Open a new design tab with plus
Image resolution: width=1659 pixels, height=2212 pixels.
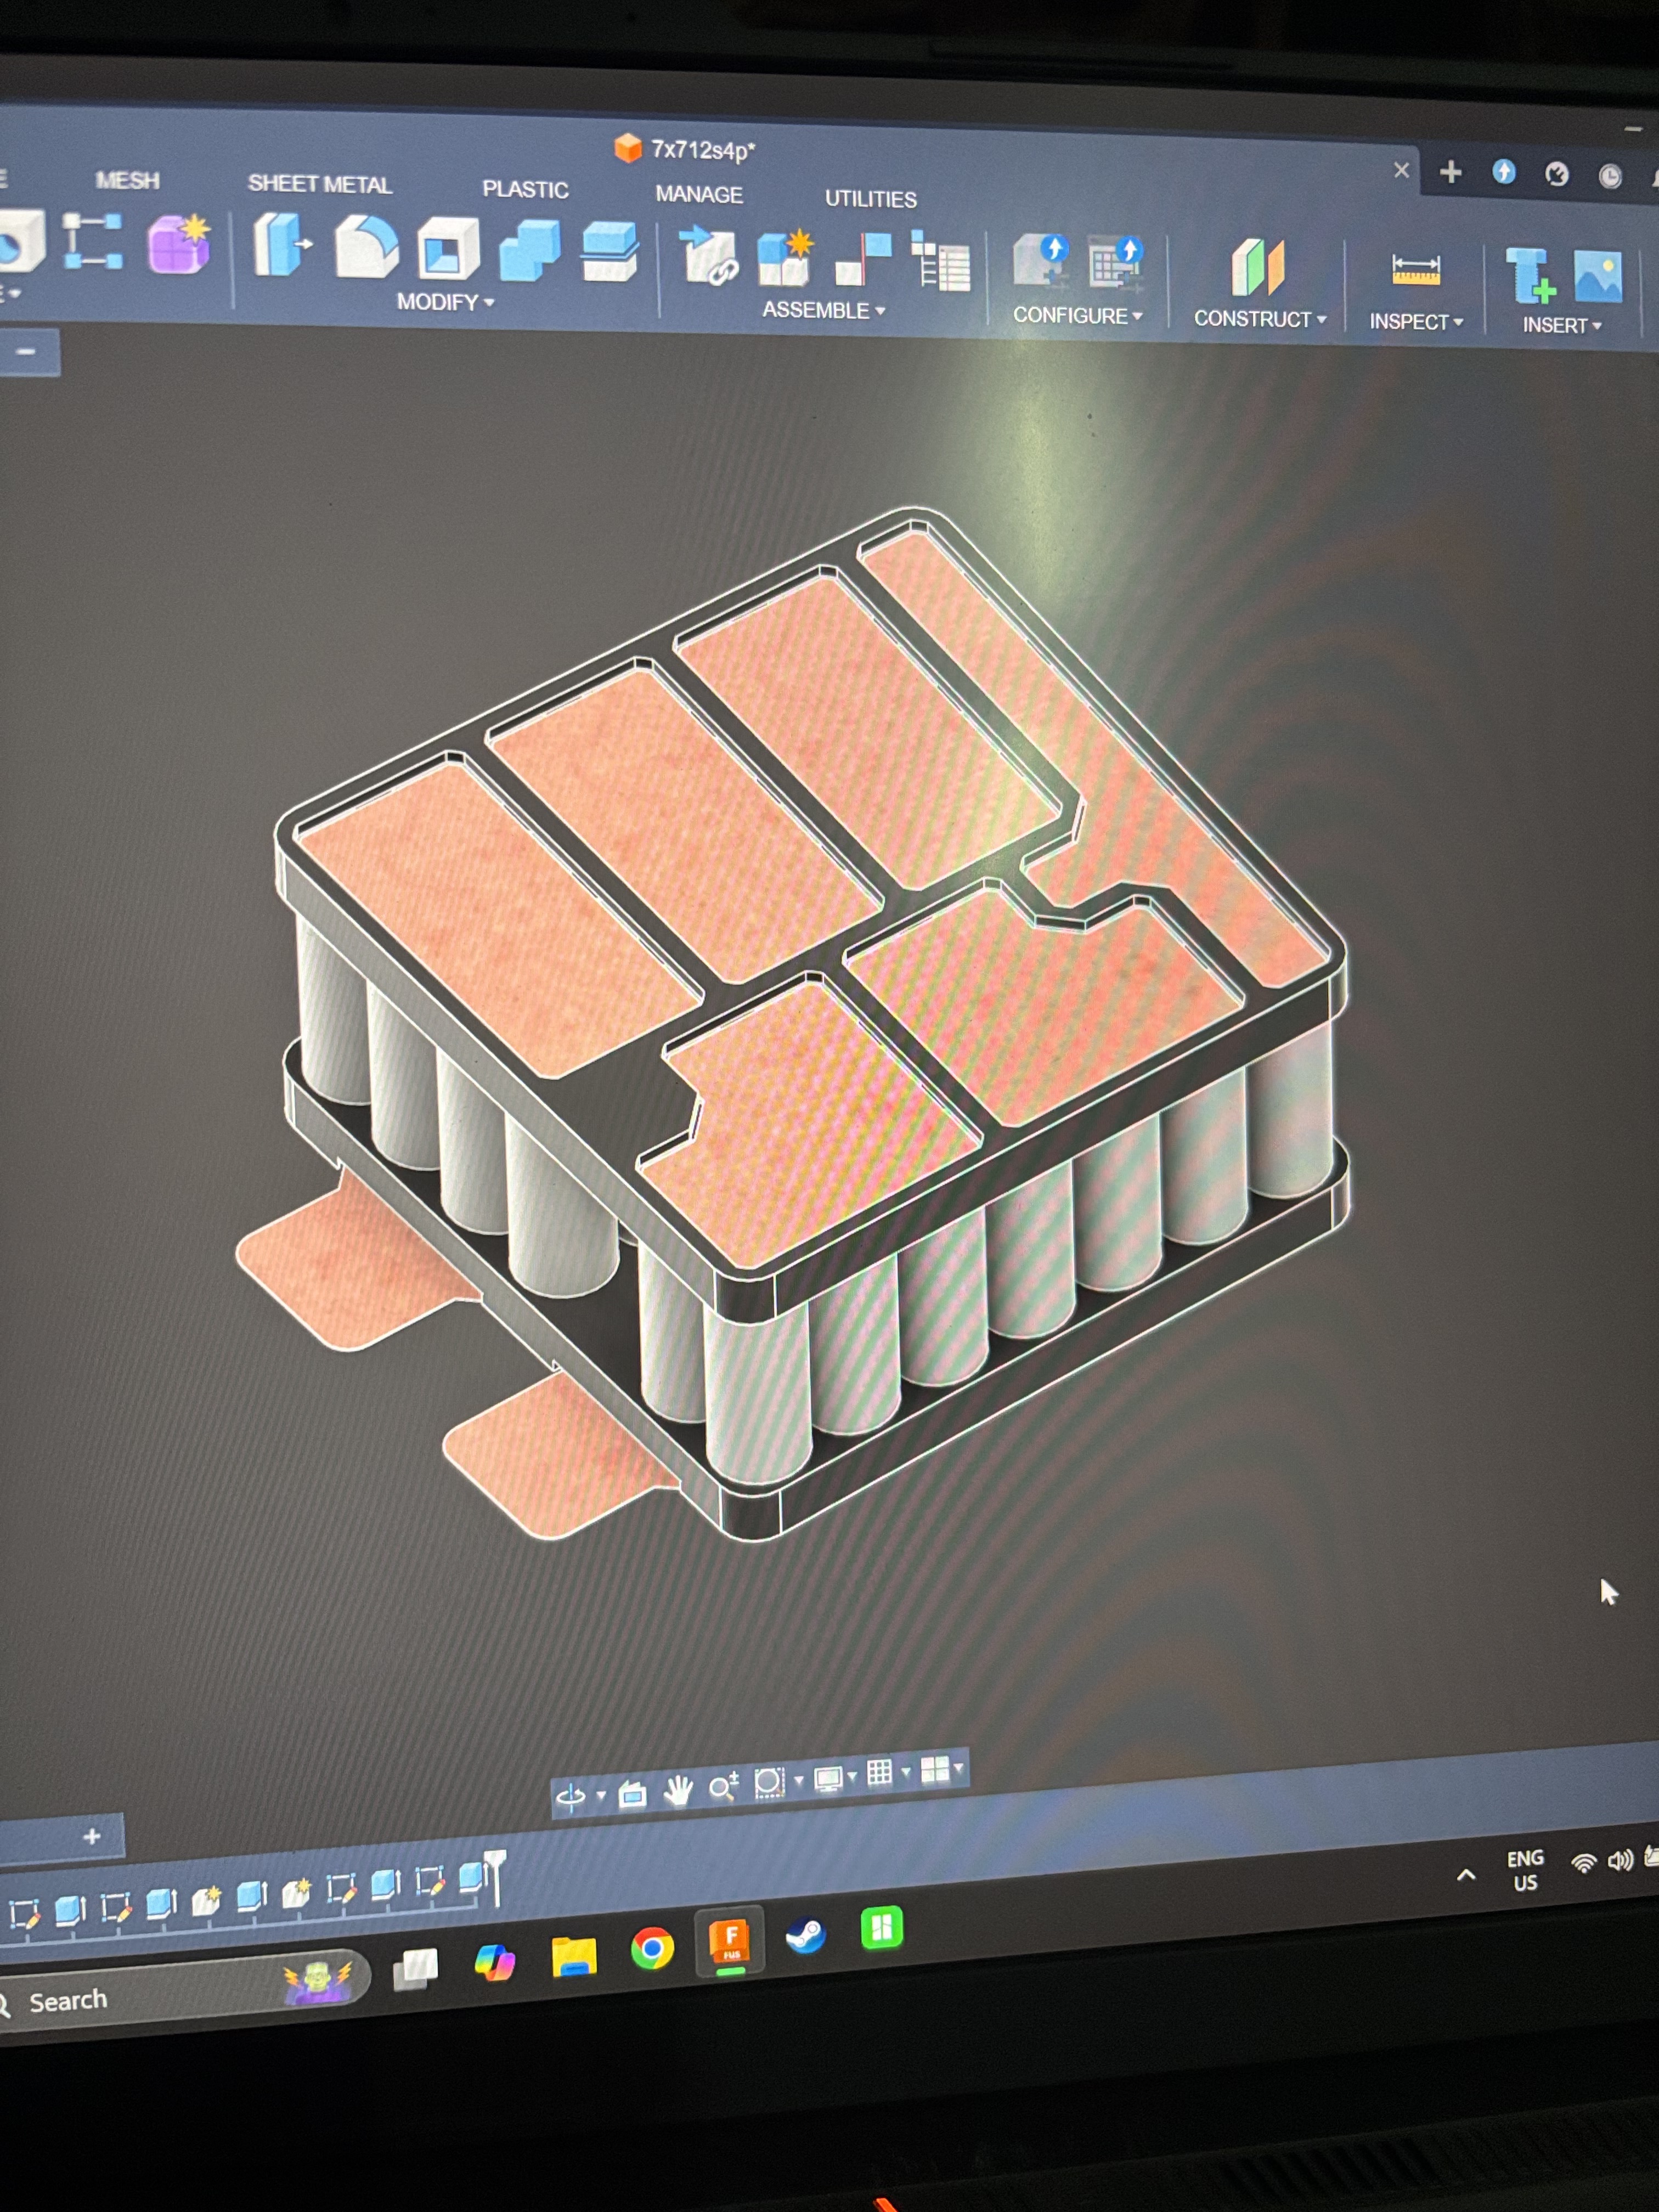(x=1450, y=172)
